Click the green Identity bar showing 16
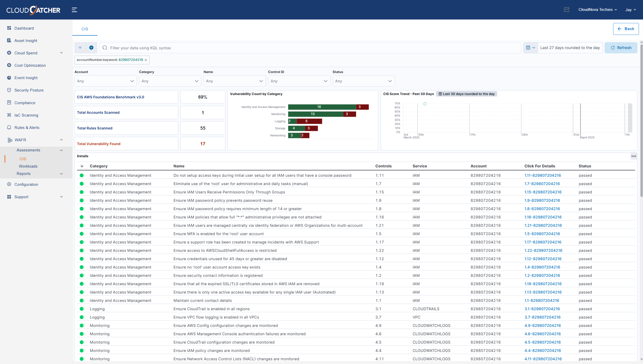This screenshot has width=643, height=364. [x=322, y=107]
